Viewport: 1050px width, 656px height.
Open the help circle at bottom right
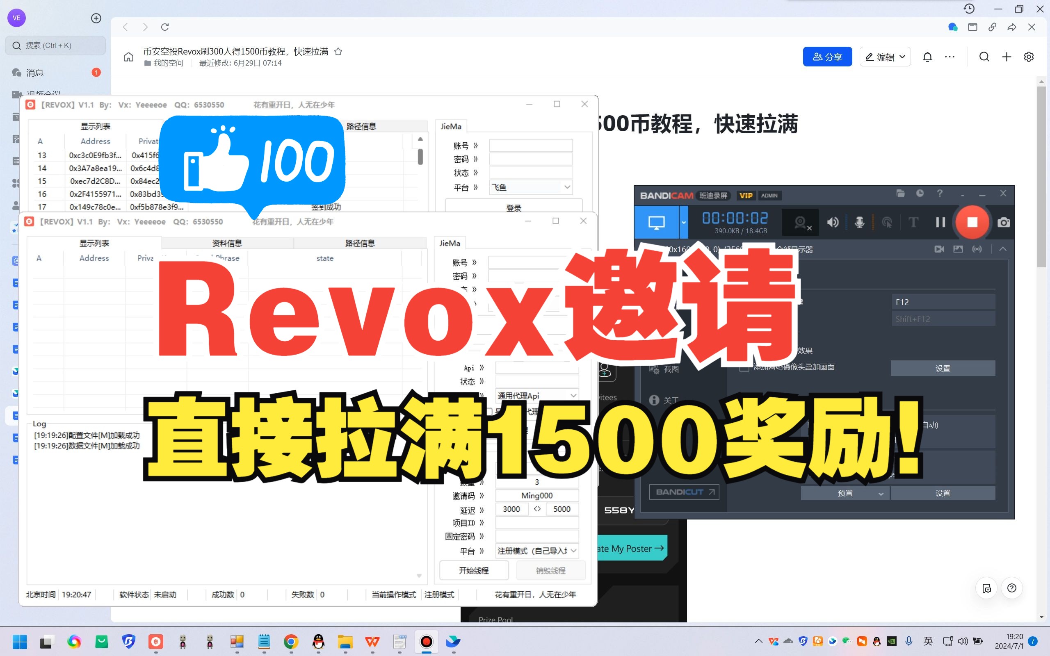(x=1012, y=588)
